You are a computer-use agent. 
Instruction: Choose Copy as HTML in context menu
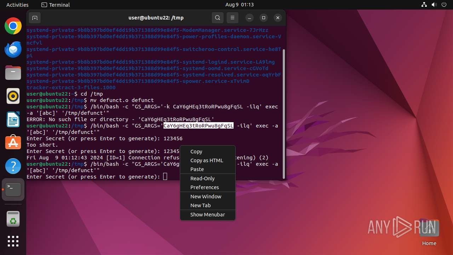click(208, 160)
